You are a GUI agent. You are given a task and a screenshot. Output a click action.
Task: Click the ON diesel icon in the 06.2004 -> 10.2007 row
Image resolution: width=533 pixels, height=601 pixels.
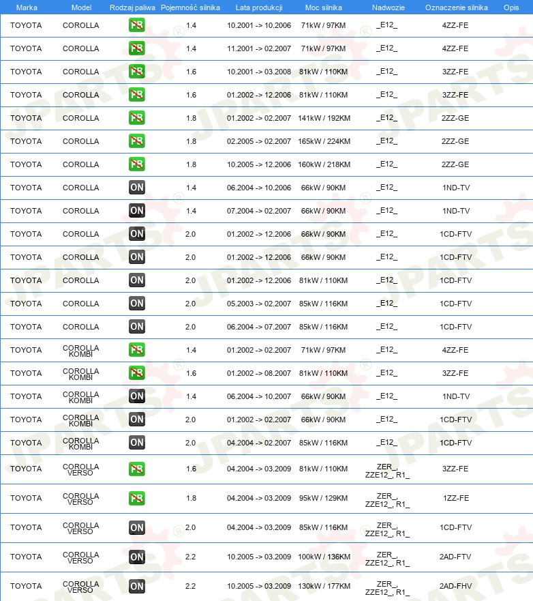pyautogui.click(x=137, y=396)
